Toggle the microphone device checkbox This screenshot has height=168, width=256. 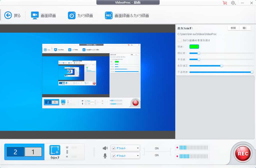point(114,156)
